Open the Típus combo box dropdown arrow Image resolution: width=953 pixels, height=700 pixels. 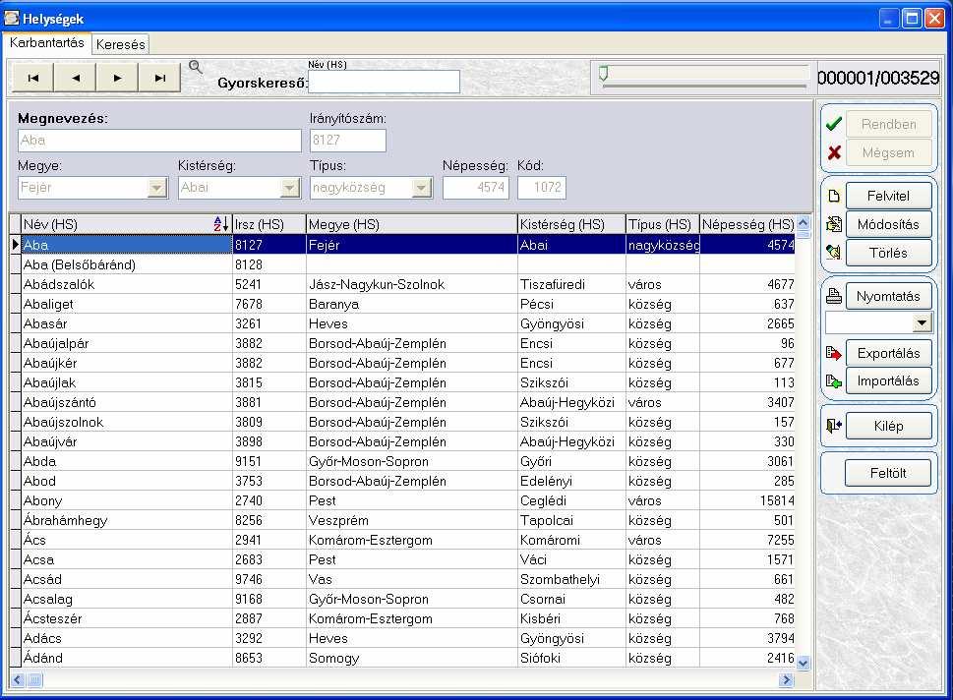422,187
